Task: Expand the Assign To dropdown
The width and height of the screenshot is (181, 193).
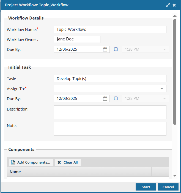Action: [x=161, y=89]
